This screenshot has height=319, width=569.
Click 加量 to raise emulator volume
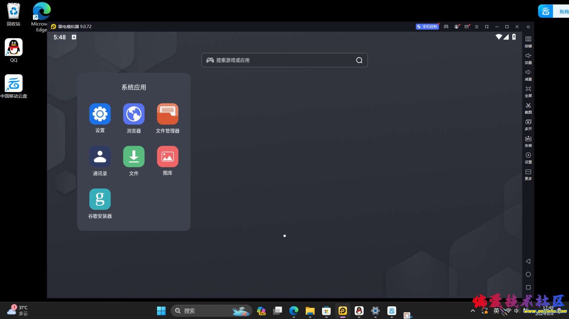(x=528, y=58)
